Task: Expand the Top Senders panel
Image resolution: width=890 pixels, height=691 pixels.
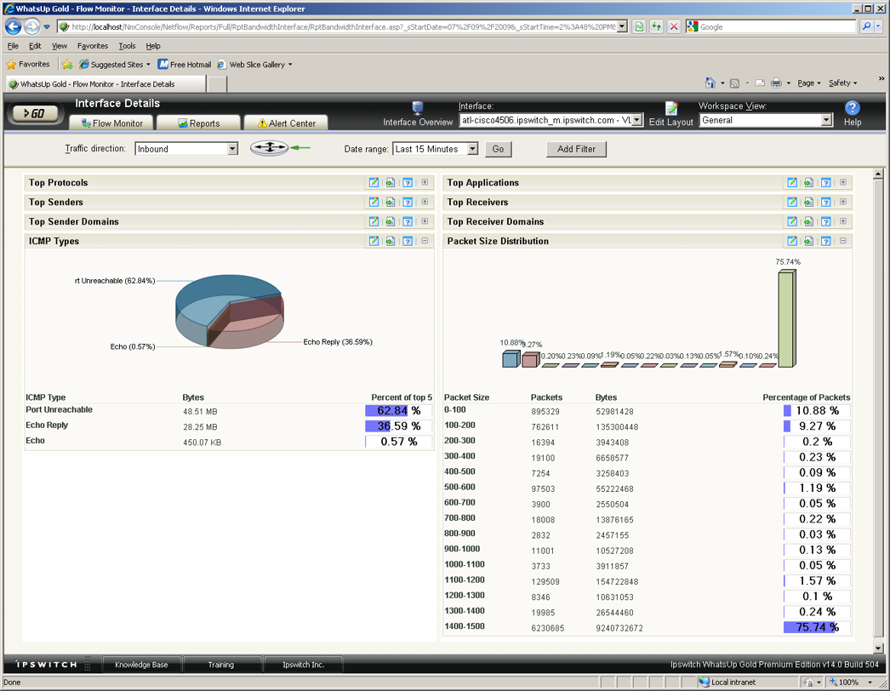Action: click(425, 202)
